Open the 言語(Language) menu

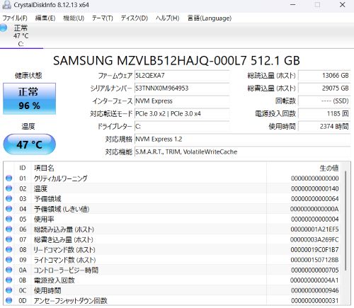click(x=210, y=18)
